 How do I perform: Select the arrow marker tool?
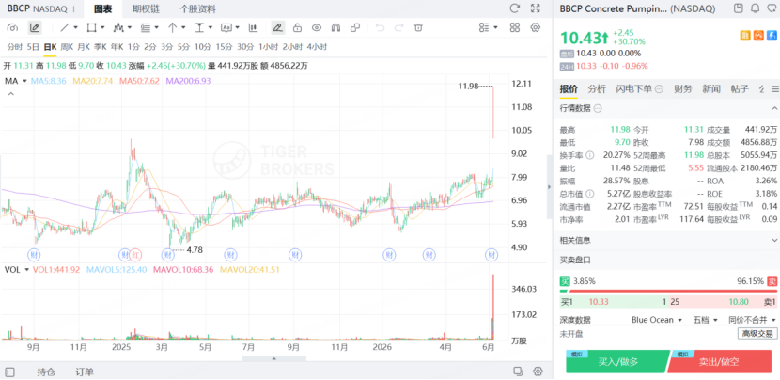tap(173, 27)
